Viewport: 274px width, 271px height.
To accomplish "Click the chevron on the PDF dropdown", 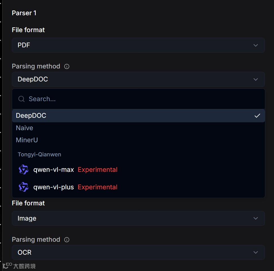I will (256, 45).
